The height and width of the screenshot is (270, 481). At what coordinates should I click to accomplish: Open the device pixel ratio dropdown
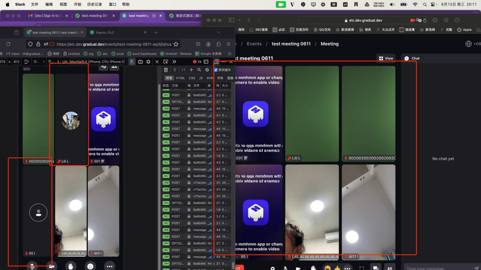pos(39,62)
